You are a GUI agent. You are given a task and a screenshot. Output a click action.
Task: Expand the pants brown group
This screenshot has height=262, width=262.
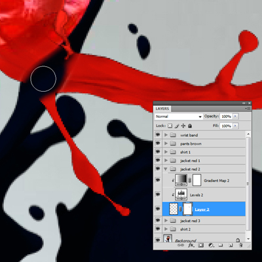coord(166,143)
